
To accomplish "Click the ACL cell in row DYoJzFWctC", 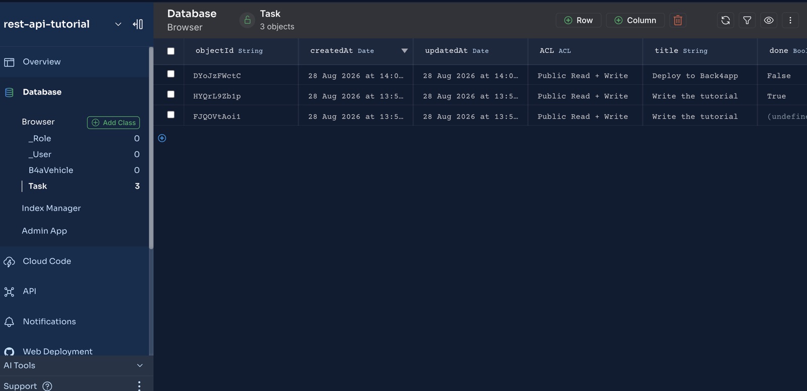I will pyautogui.click(x=585, y=75).
